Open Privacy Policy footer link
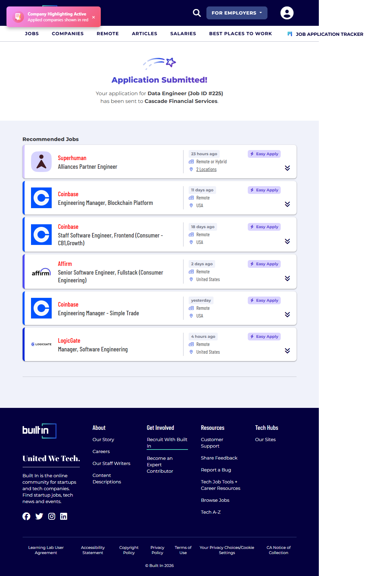 coord(157,550)
